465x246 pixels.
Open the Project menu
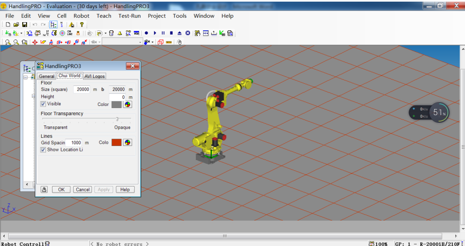pyautogui.click(x=156, y=16)
